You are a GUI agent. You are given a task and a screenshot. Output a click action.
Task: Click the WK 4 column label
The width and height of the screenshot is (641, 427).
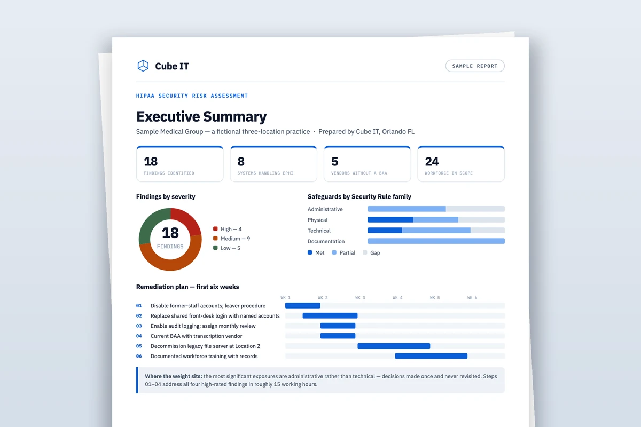pyautogui.click(x=398, y=298)
